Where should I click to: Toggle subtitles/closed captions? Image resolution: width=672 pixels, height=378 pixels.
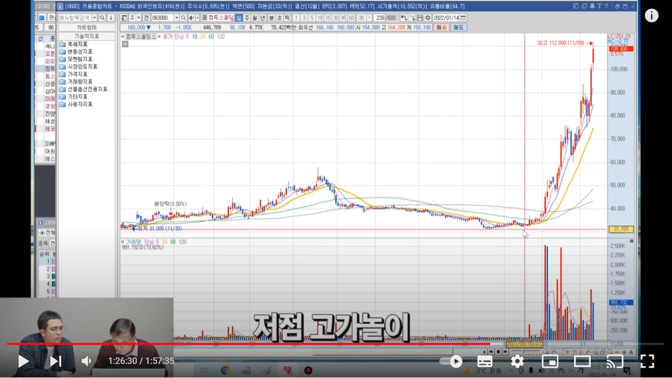coord(485,361)
